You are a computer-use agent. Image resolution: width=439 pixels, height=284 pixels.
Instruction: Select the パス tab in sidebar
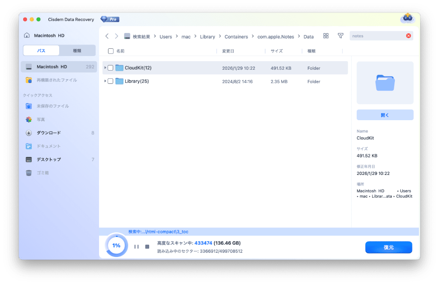pos(41,50)
